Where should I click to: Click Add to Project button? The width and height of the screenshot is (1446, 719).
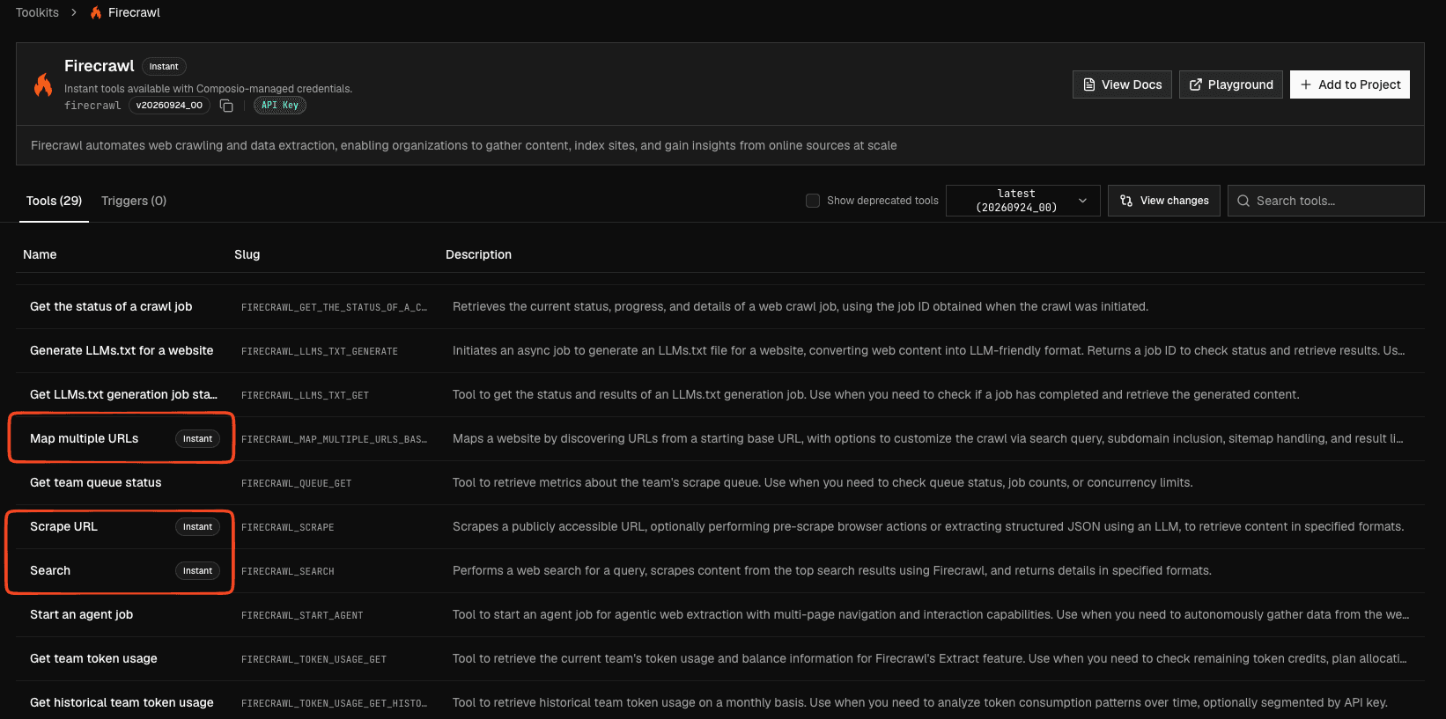pyautogui.click(x=1350, y=84)
